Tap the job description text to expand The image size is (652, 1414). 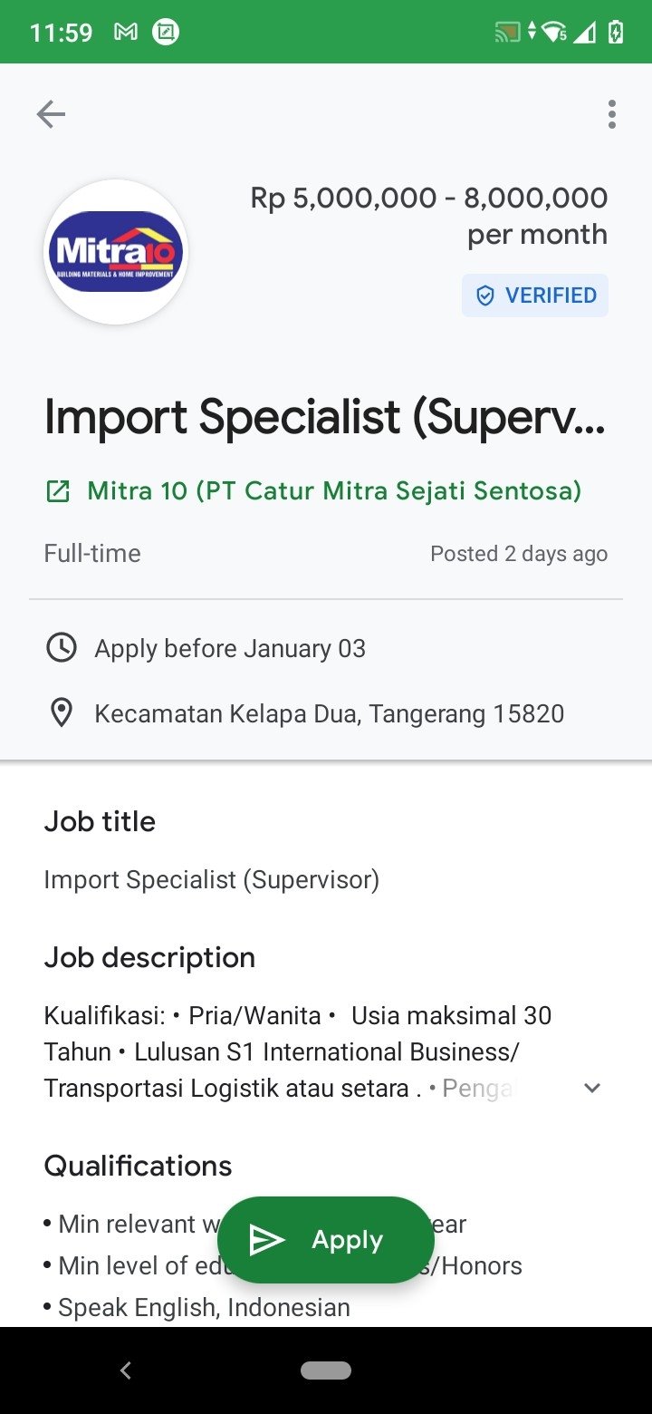[299, 1051]
